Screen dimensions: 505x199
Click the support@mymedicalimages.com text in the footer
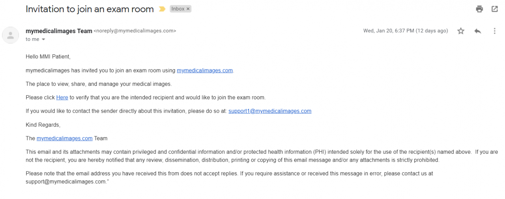pos(66,182)
